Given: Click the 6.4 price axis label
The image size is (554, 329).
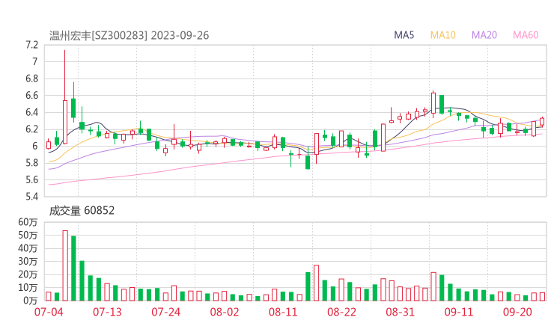Looking at the screenshot, I should [31, 112].
